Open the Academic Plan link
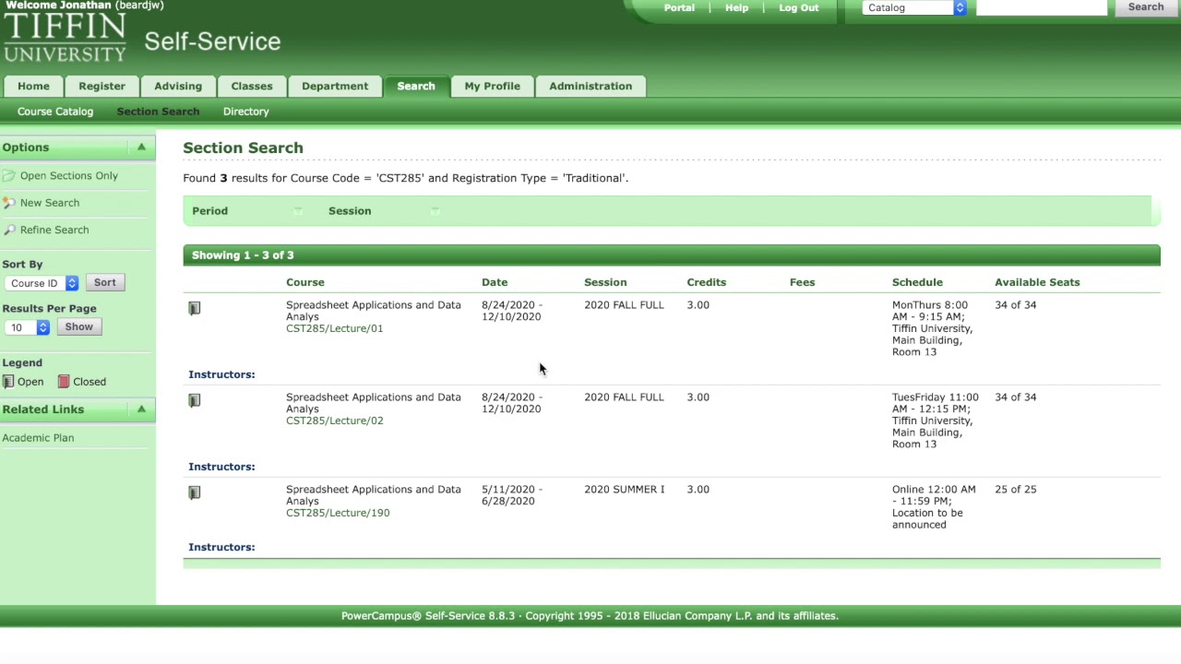Screen dimensions: 1181x664 tap(38, 438)
